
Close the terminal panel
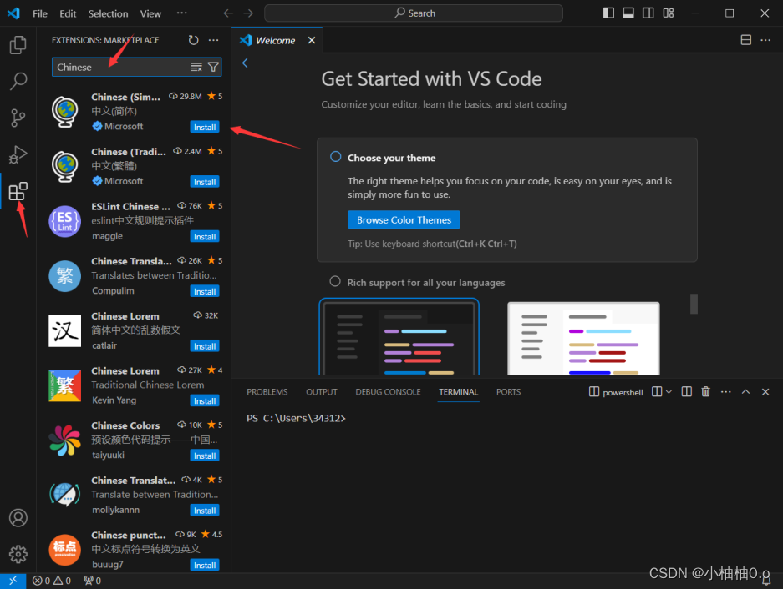pos(765,392)
